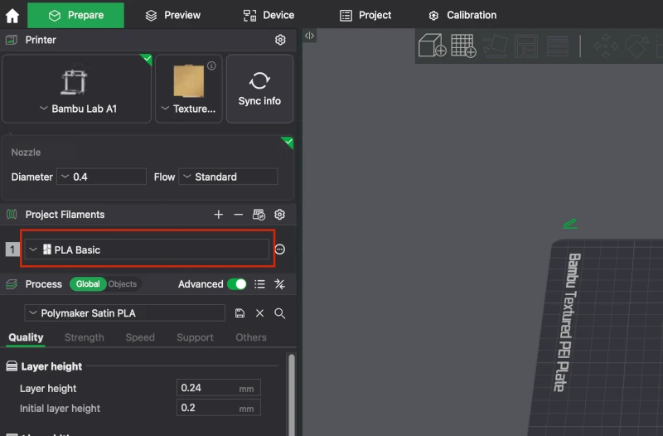Click the plate info icon
The height and width of the screenshot is (436, 663).
pos(211,65)
